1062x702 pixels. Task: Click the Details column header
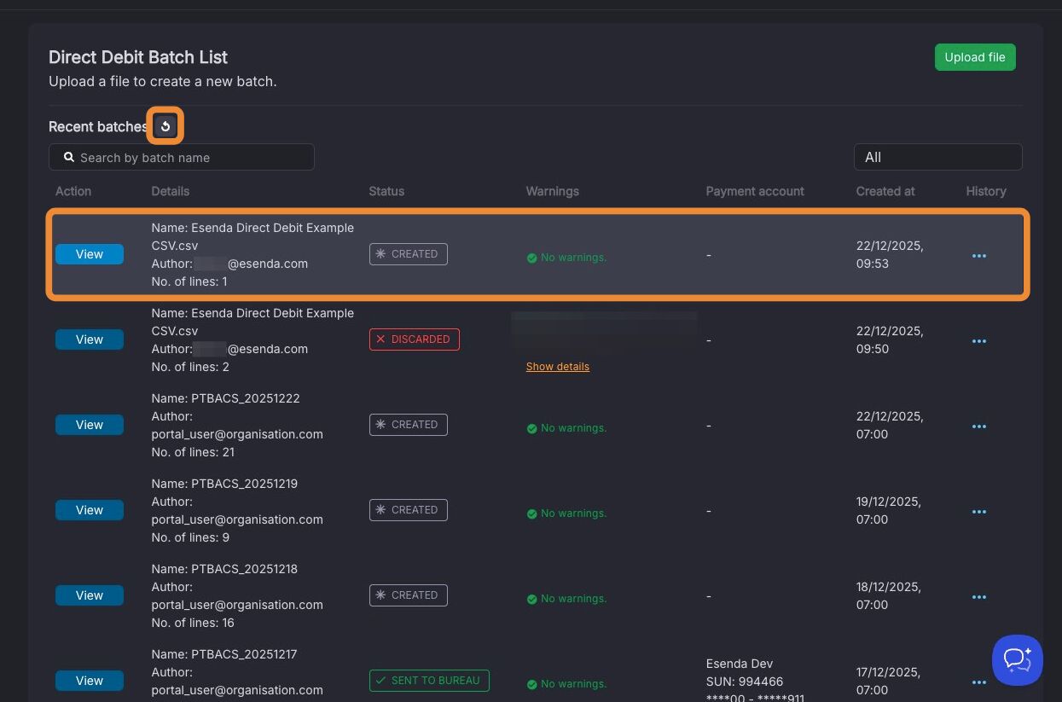pyautogui.click(x=171, y=191)
